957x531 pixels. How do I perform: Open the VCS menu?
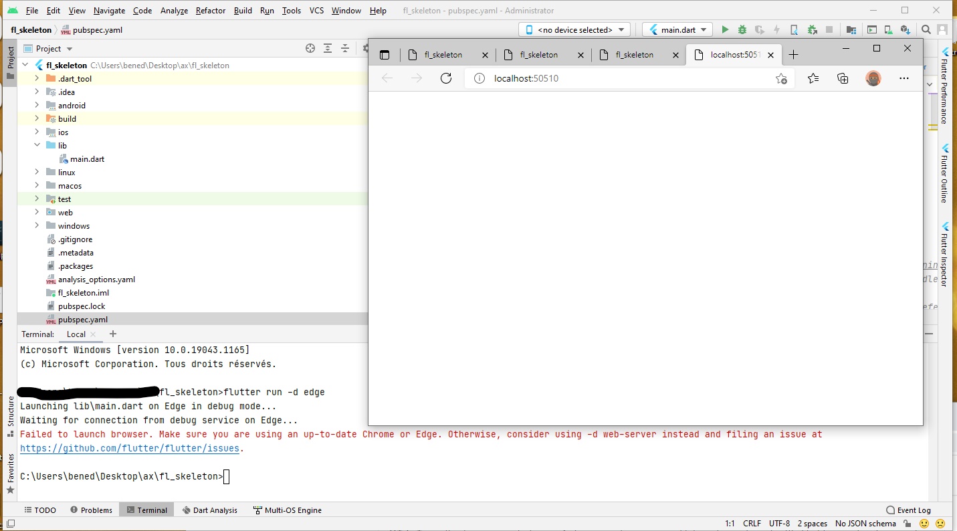tap(316, 11)
